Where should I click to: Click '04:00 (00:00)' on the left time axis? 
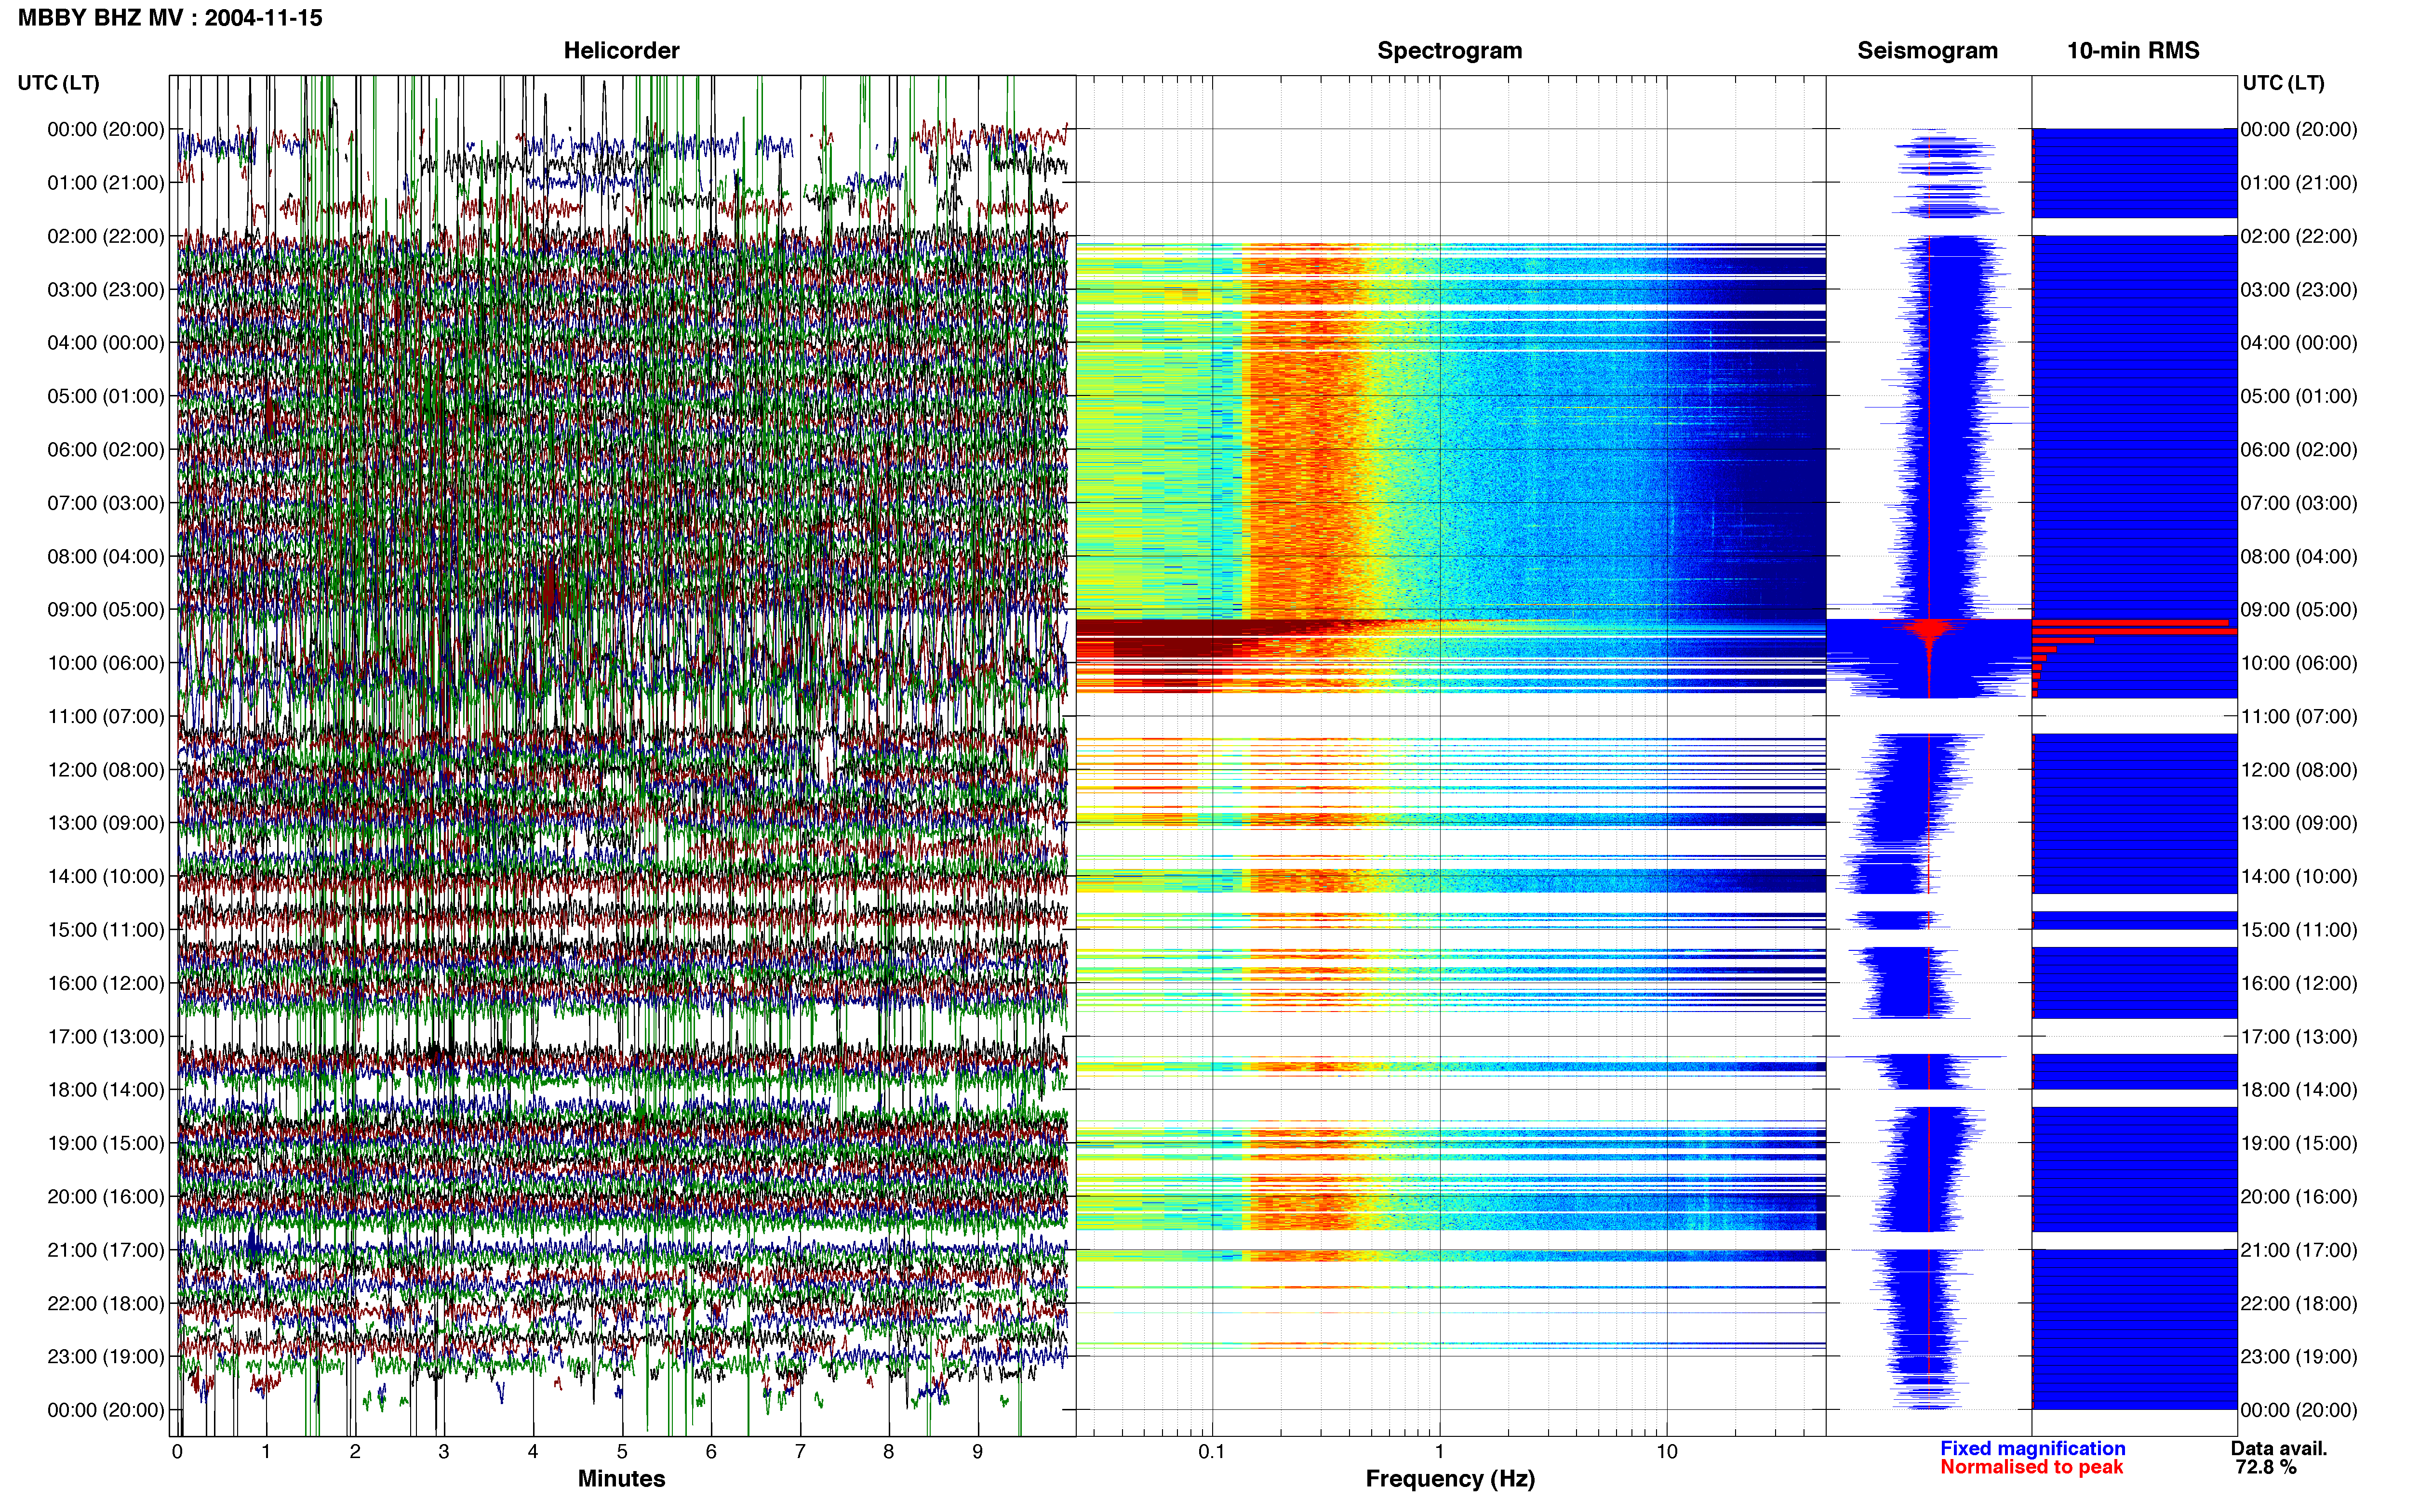(x=106, y=343)
